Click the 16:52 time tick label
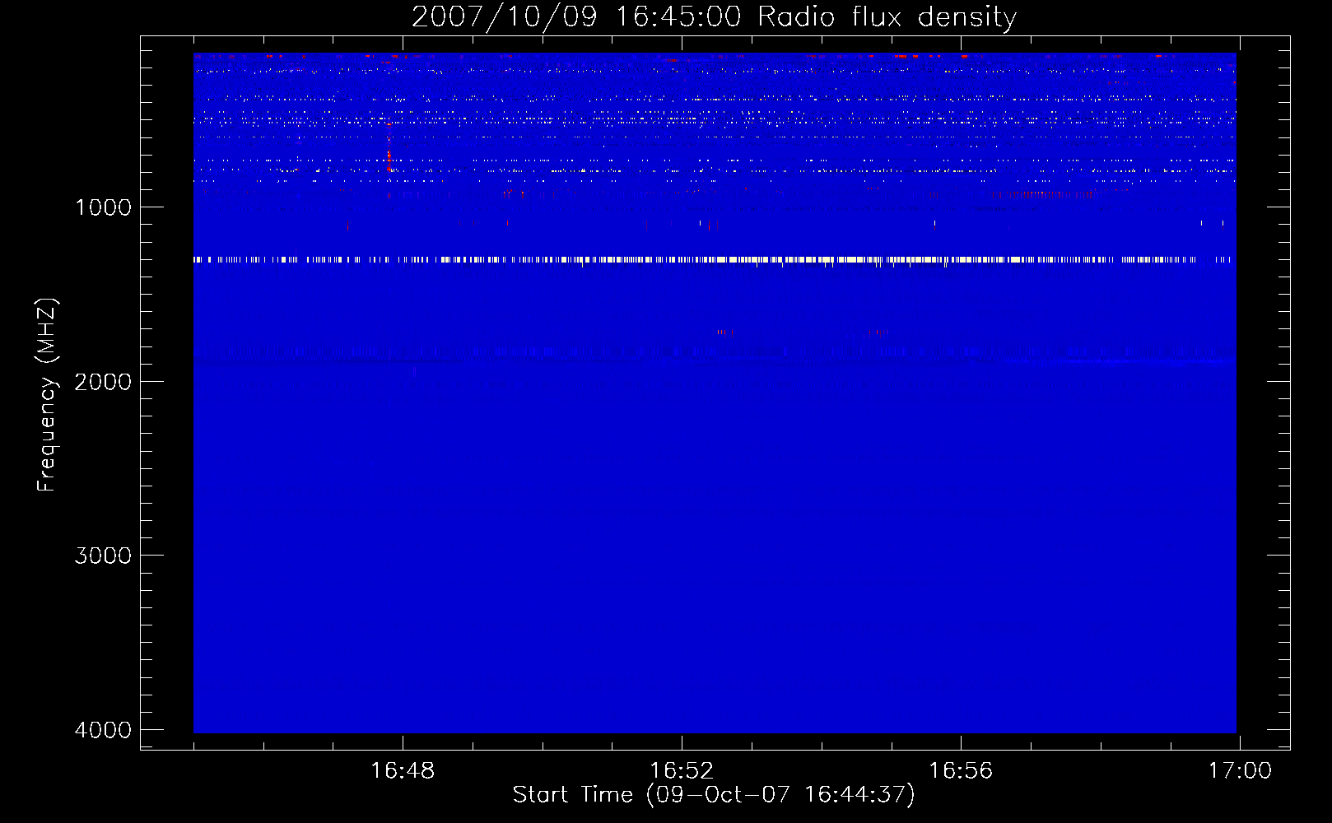Viewport: 1332px width, 823px height. [682, 771]
